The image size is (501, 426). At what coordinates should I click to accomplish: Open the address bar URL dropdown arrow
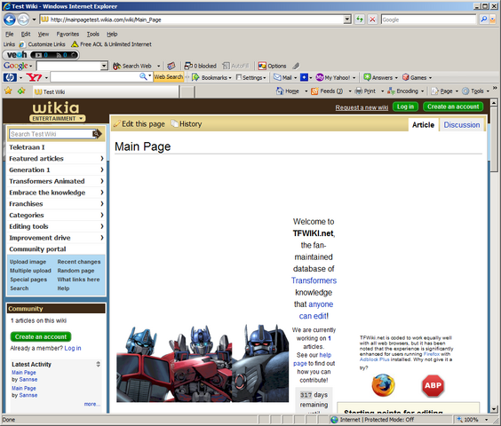pos(347,20)
